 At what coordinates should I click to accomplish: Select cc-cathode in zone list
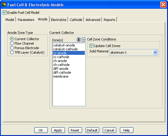coord(69,57)
